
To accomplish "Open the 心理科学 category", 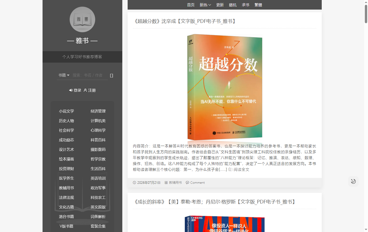I will (98, 130).
